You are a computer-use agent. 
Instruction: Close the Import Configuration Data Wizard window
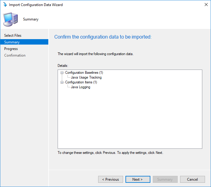coord(206,5)
